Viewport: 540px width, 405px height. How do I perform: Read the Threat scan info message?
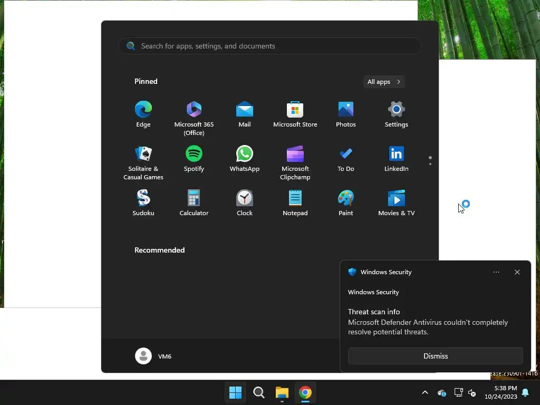pos(428,322)
